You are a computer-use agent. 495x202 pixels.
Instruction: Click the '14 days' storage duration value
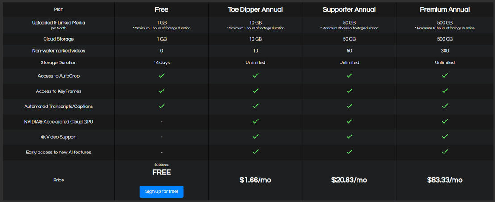pyautogui.click(x=161, y=62)
